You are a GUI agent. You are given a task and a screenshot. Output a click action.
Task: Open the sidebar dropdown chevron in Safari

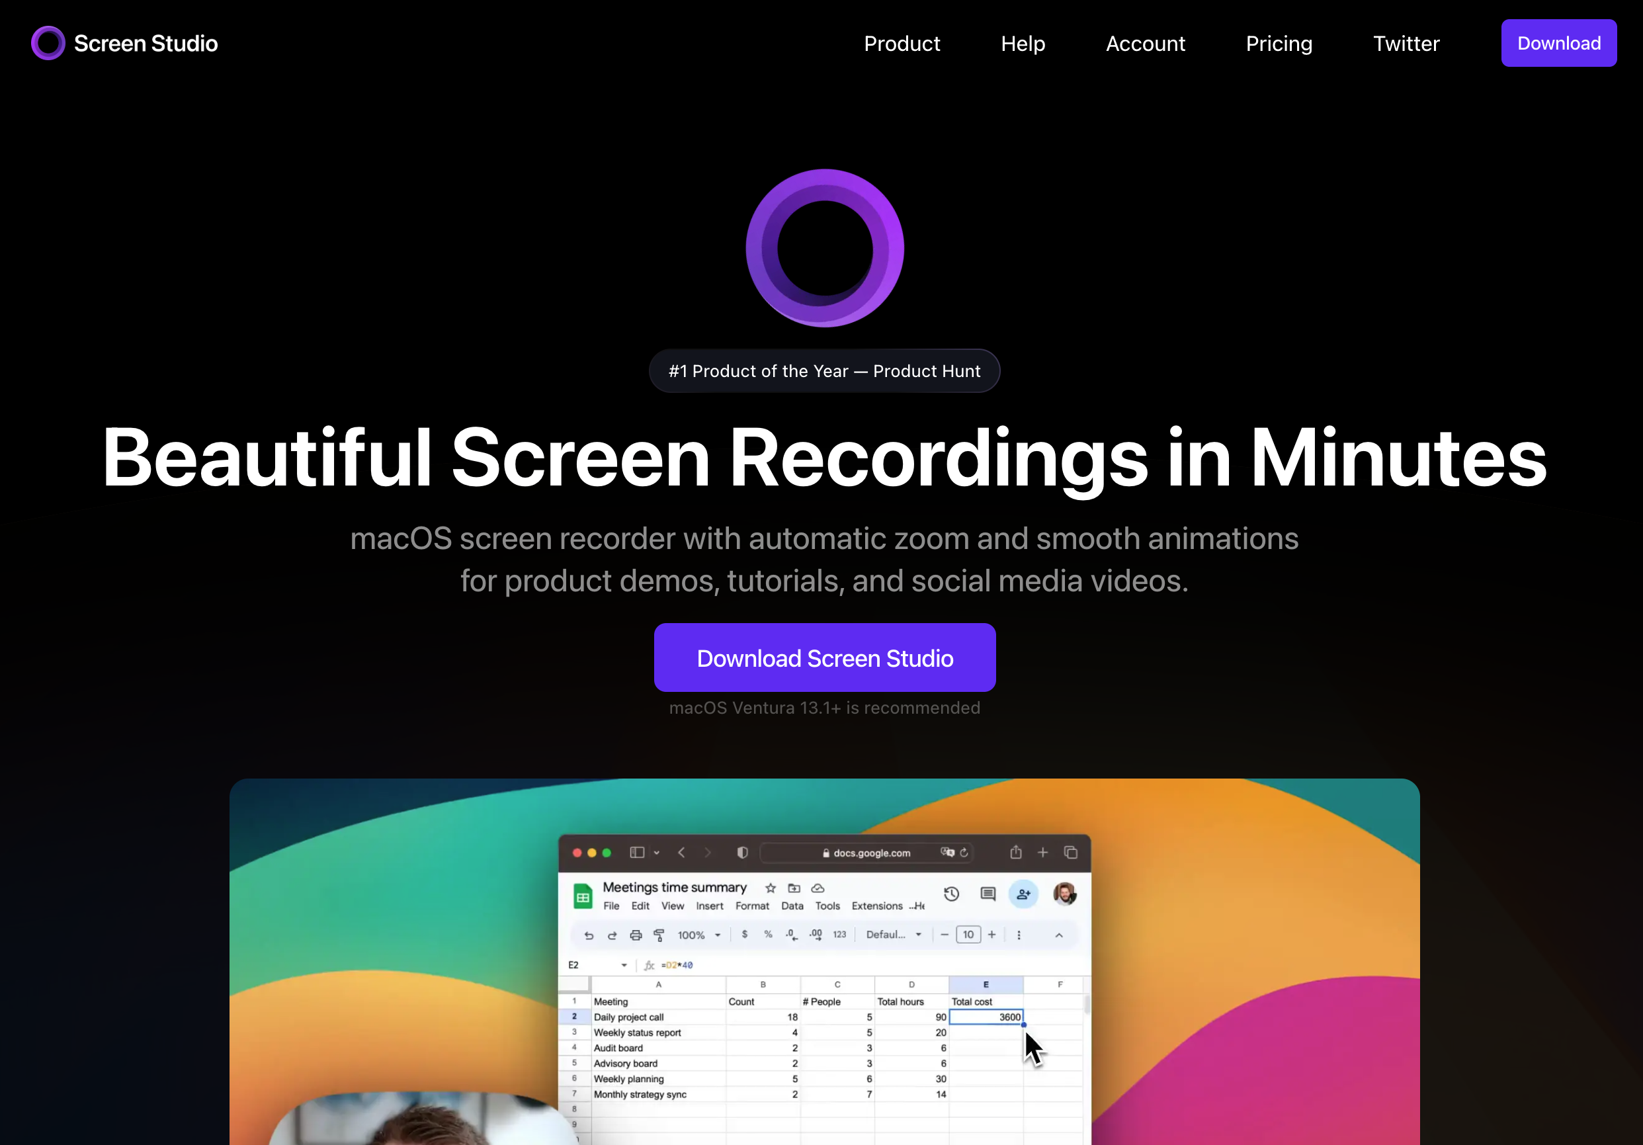tap(656, 853)
